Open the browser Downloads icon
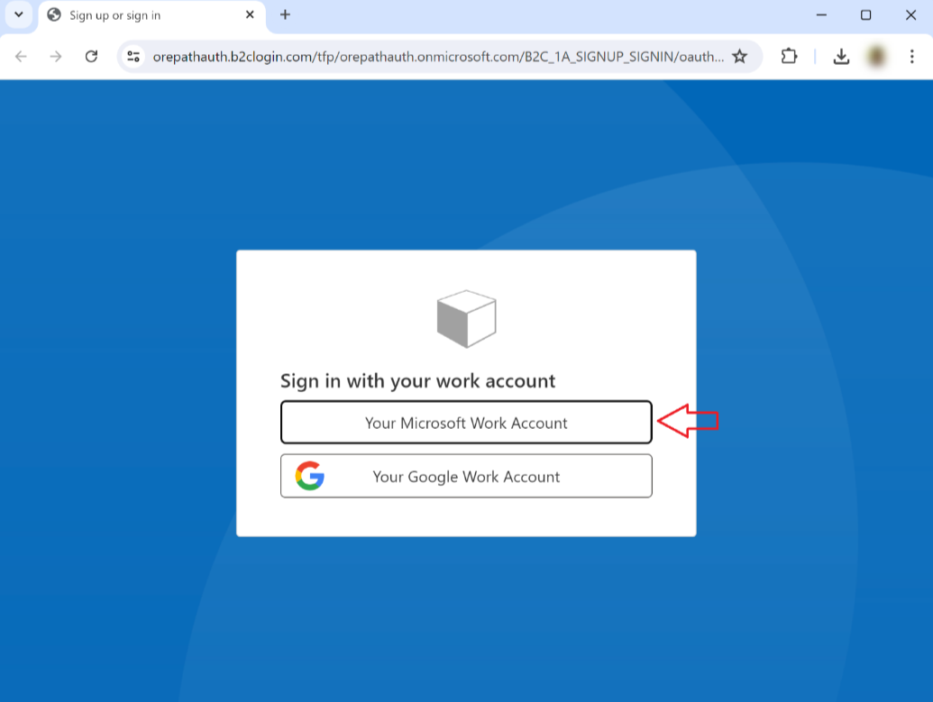Screen dimensions: 933x702 [841, 57]
